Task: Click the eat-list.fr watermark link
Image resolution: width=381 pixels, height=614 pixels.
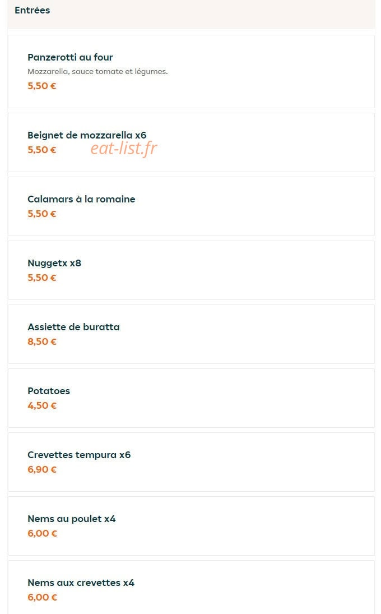Action: point(124,148)
